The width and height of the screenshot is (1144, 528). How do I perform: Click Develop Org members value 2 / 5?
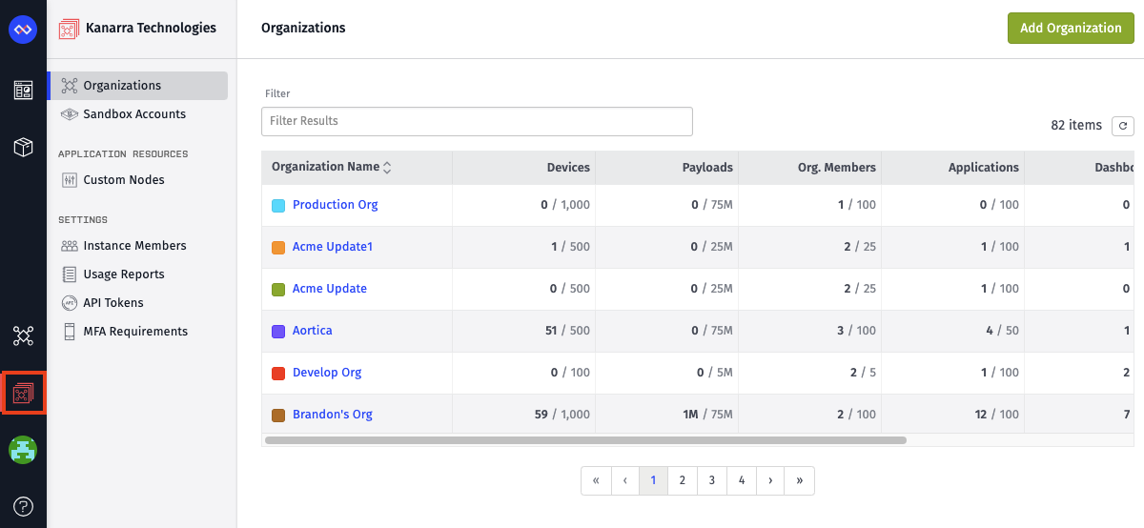coord(863,373)
